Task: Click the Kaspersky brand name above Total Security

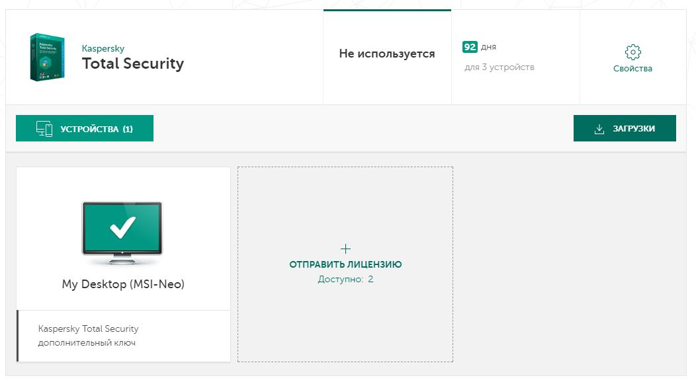Action: [x=103, y=48]
